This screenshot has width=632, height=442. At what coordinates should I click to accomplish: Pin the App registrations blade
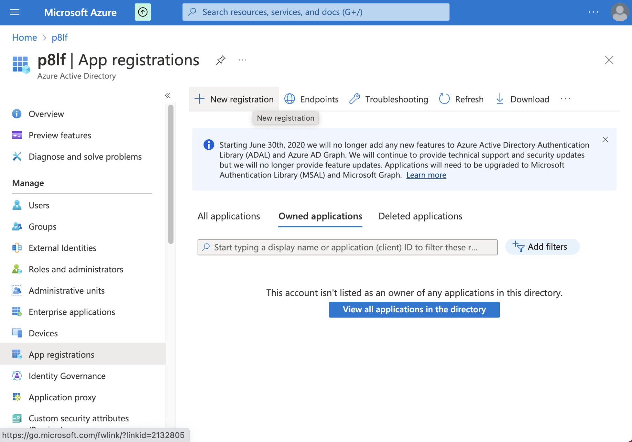tap(221, 60)
